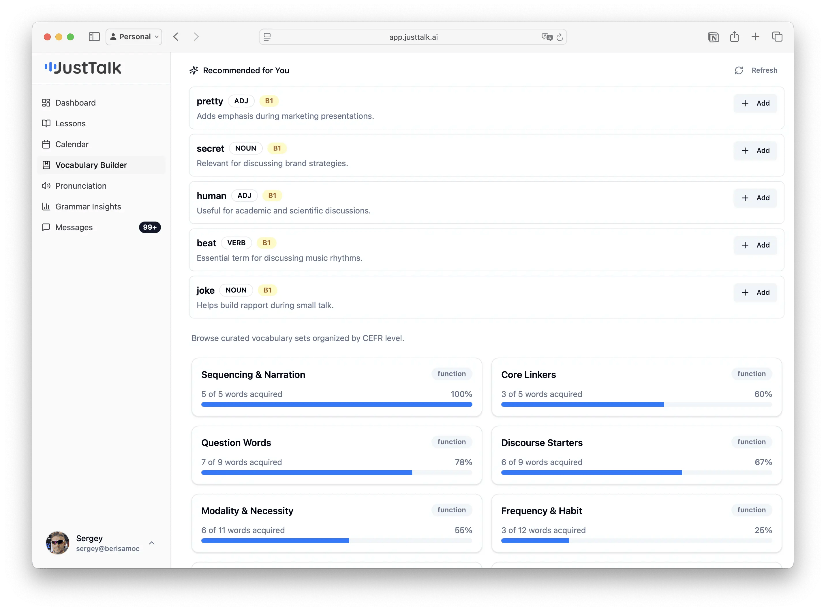Click the app.justtalk.ai address field
826x611 pixels.
413,37
